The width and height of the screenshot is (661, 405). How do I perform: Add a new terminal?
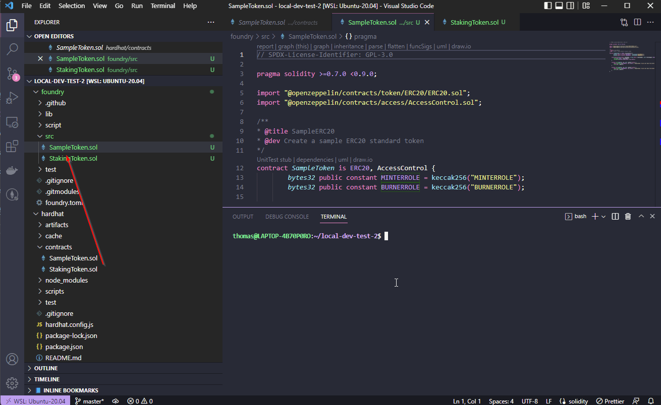click(595, 216)
